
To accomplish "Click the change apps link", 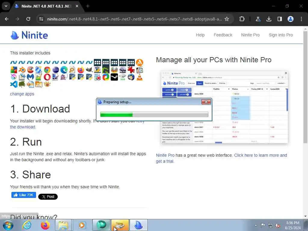I will click(x=22, y=94).
